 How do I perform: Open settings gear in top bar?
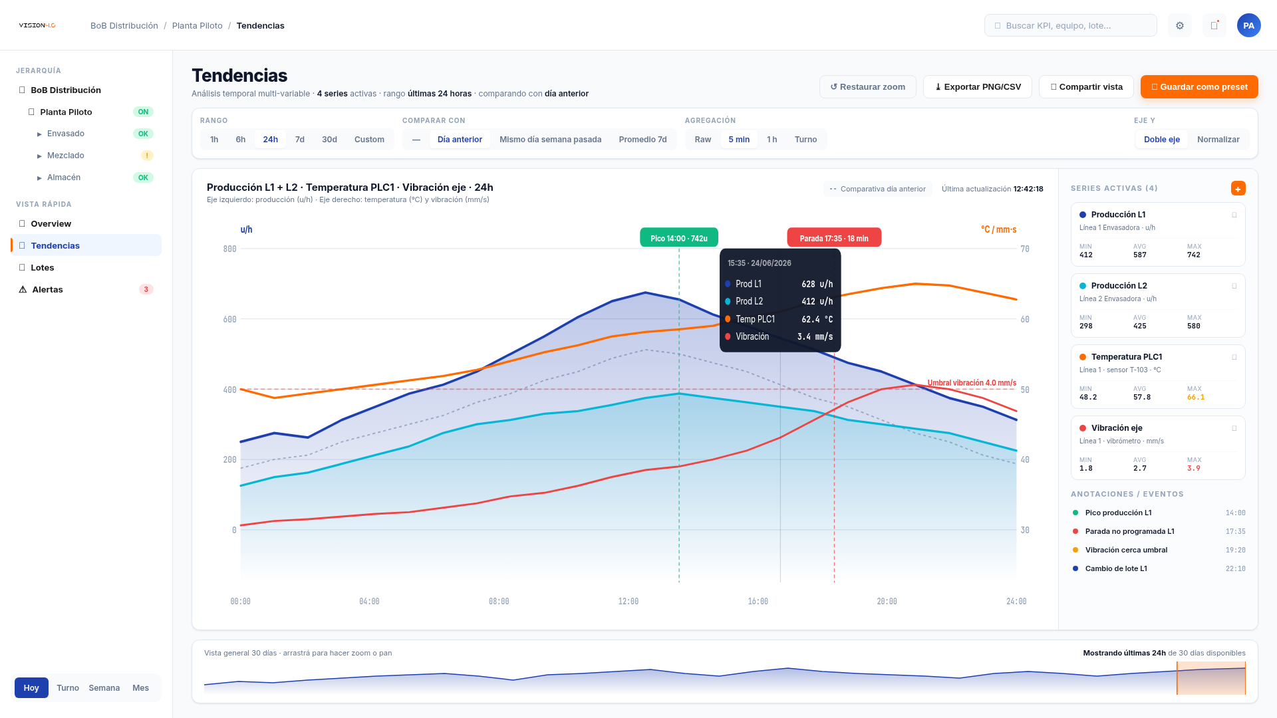click(x=1180, y=25)
